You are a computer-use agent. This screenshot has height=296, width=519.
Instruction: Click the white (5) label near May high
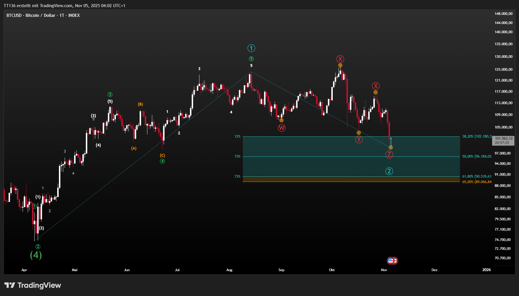(110, 101)
